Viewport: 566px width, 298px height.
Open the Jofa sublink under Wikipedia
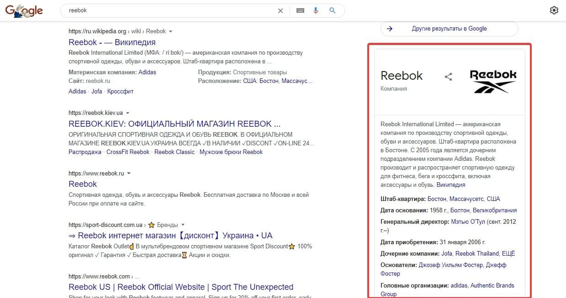[x=97, y=91]
